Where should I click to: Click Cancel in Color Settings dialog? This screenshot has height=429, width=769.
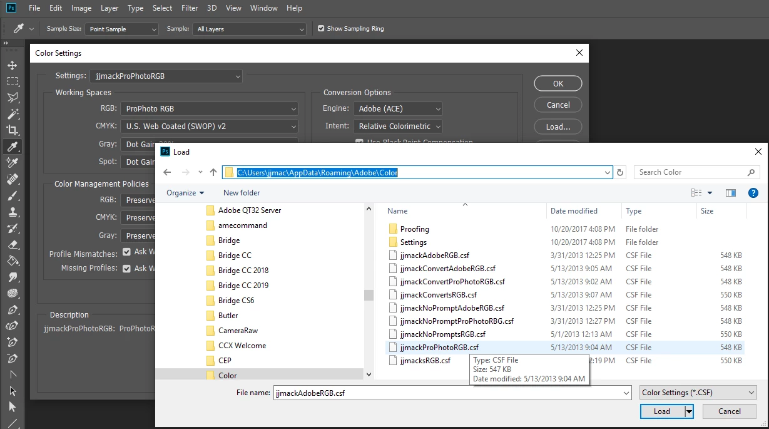coord(558,105)
